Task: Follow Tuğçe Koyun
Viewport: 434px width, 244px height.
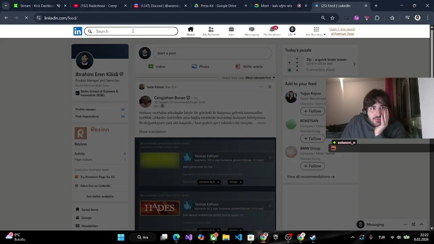Action: (313, 111)
